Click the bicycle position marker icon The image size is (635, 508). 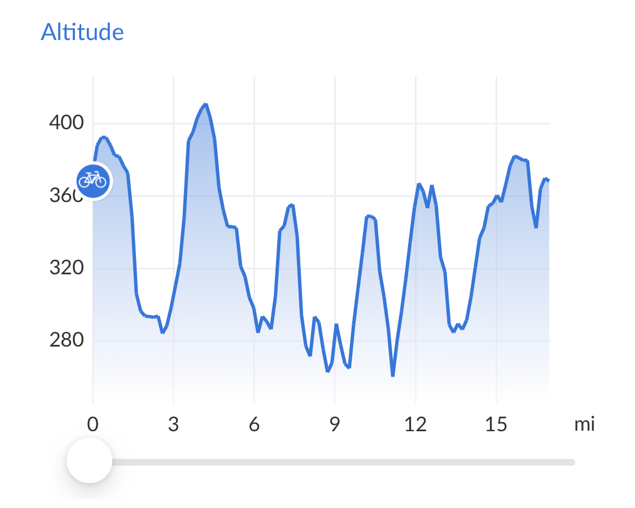[x=93, y=181]
